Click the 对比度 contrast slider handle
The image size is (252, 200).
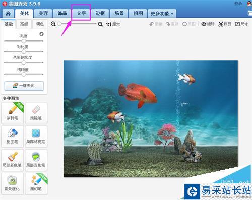click(24, 52)
